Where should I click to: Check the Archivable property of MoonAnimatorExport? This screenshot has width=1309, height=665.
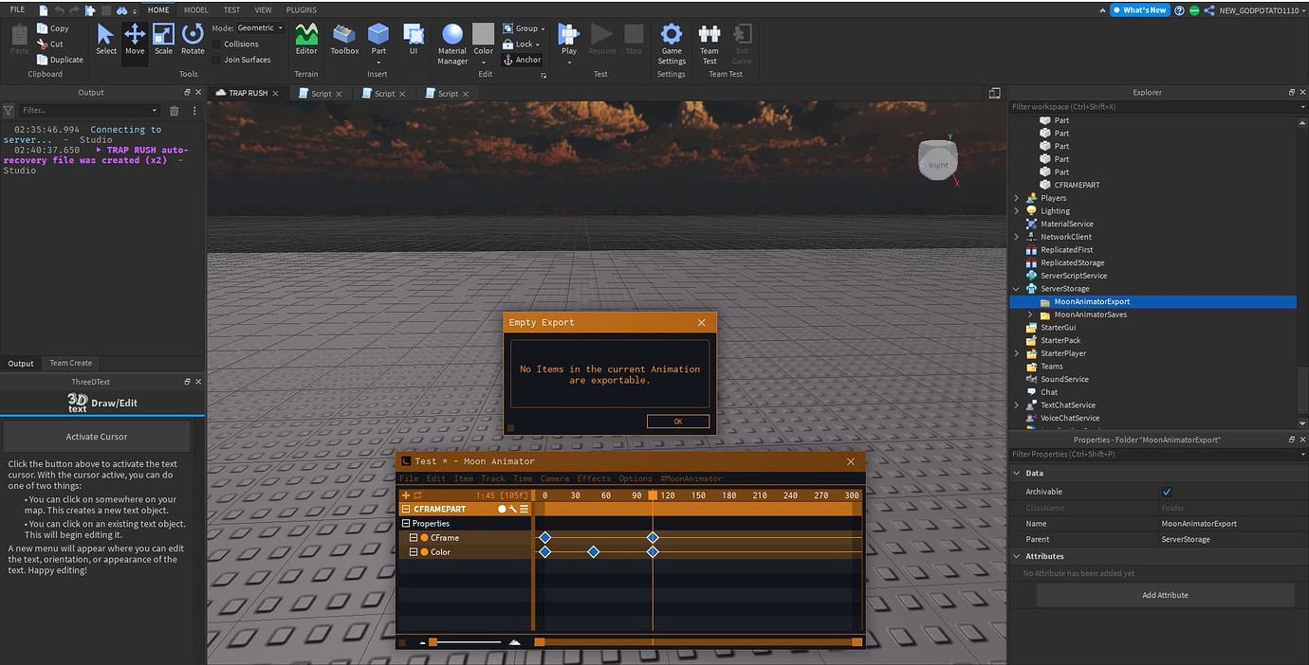(1168, 491)
